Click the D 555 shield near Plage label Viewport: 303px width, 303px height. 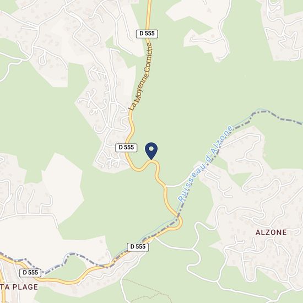click(30, 273)
